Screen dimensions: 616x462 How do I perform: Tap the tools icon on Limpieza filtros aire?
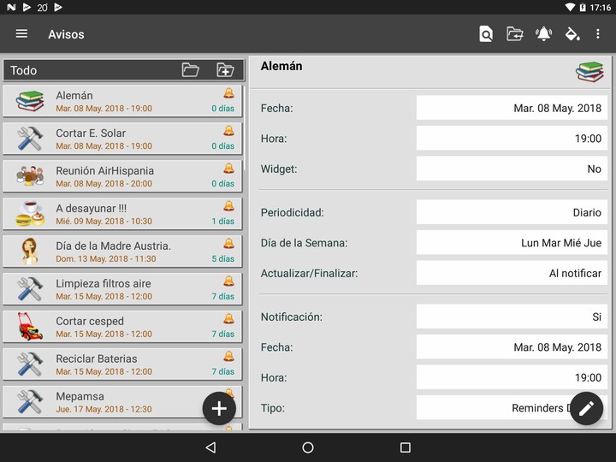click(30, 289)
